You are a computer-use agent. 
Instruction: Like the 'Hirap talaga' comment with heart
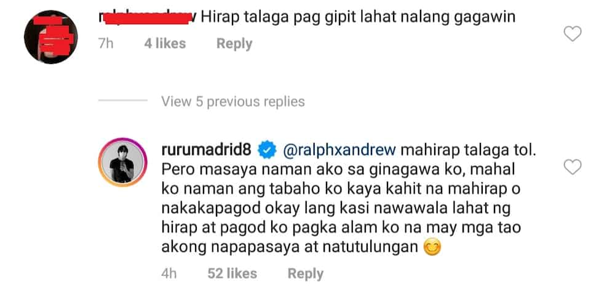tap(572, 34)
